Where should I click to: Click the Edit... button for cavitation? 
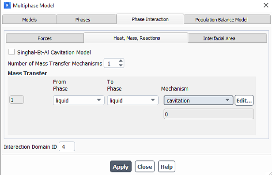244,100
